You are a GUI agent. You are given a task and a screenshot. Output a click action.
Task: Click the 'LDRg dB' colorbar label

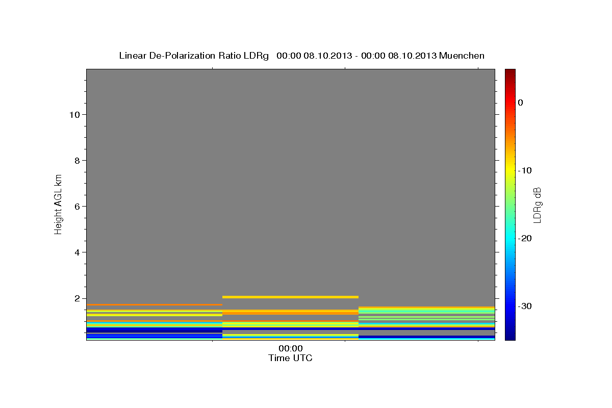click(x=537, y=204)
